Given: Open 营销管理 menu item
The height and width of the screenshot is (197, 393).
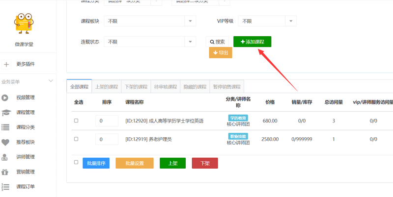Looking at the screenshot, I should [x=26, y=172].
